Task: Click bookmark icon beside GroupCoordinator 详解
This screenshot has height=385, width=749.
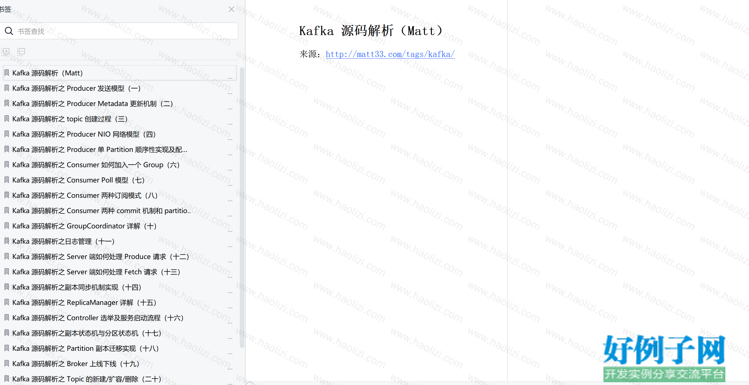Action: point(7,226)
